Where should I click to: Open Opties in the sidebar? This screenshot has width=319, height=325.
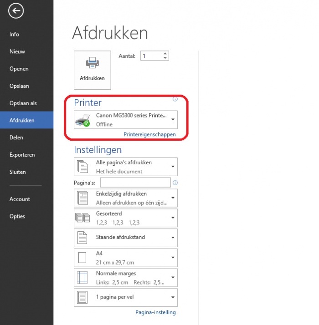(26, 216)
